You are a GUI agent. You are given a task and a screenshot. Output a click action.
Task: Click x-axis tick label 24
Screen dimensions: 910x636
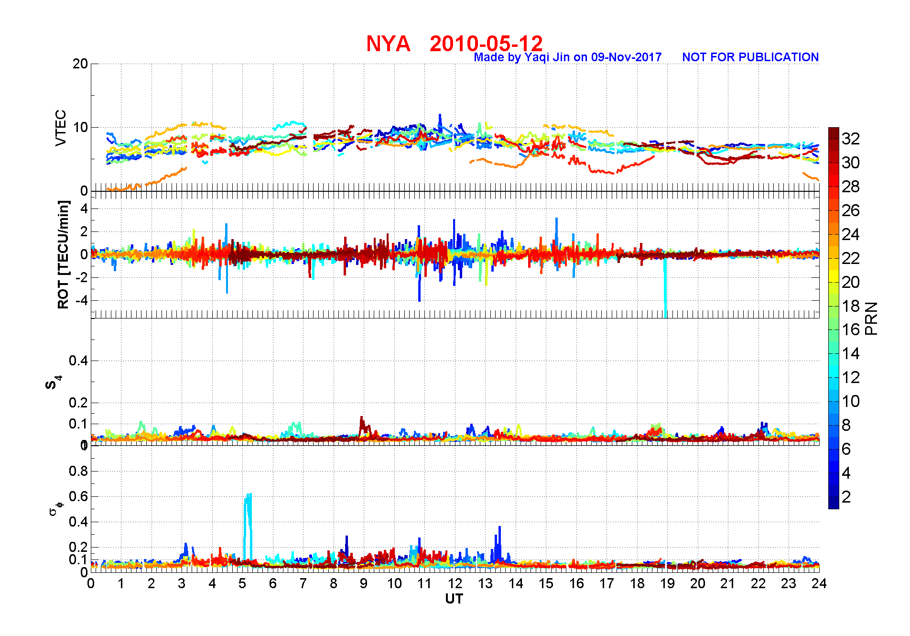(819, 583)
